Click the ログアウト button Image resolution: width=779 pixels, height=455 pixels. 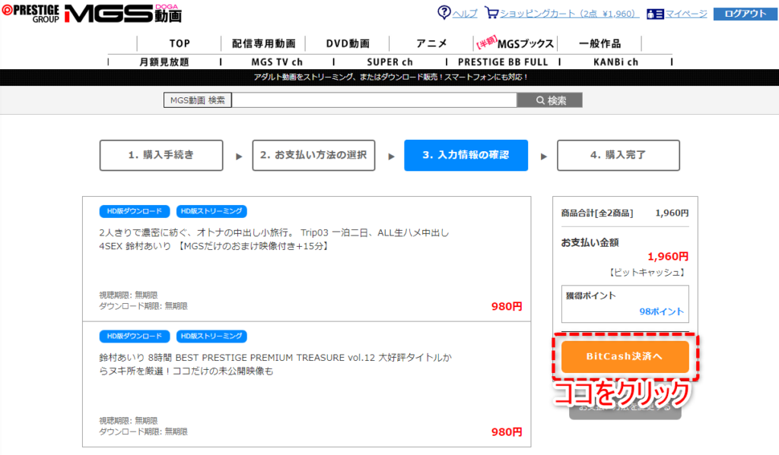tap(746, 14)
